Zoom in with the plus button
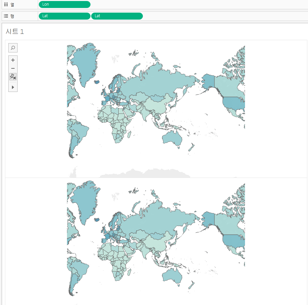The width and height of the screenshot is (308, 305). [13, 60]
